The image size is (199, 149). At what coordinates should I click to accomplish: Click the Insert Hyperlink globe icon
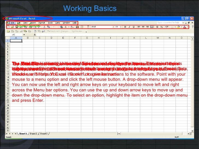tap(62, 27)
